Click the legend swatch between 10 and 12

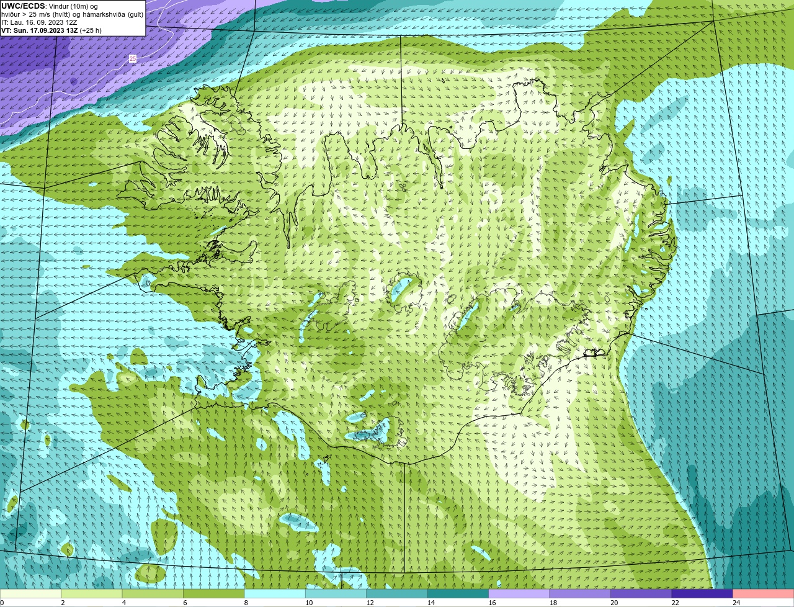click(336, 594)
